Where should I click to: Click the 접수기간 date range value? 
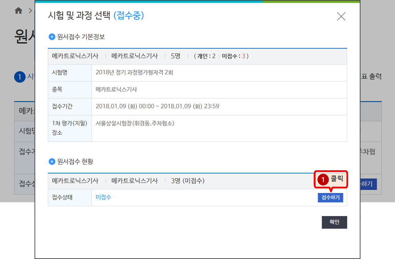(157, 106)
